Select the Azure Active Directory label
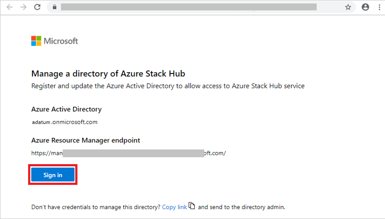The width and height of the screenshot is (385, 219). (x=66, y=109)
